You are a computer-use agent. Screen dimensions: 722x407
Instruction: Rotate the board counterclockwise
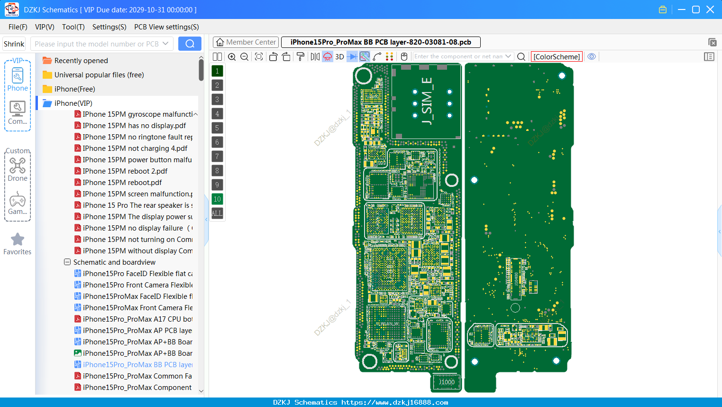273,56
